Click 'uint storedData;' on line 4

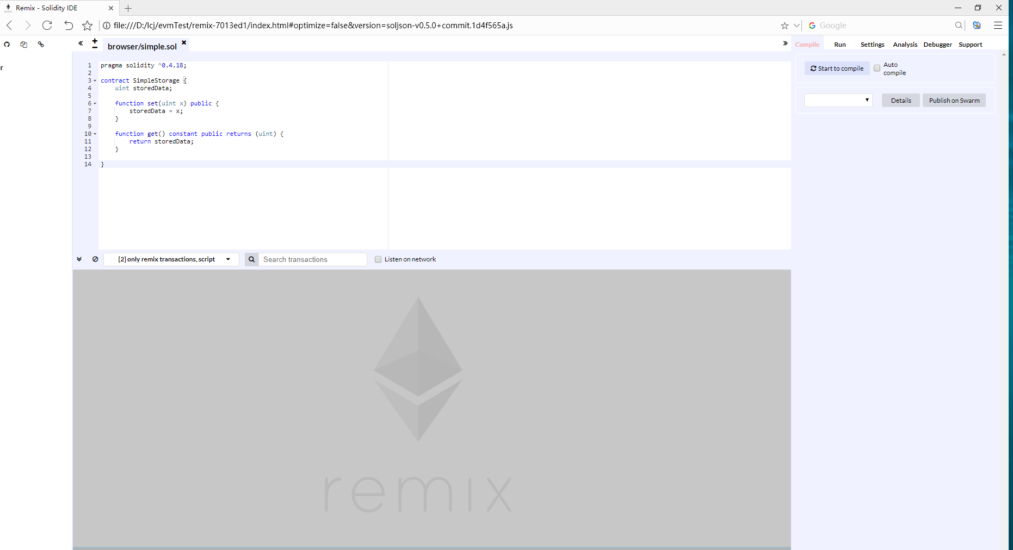[x=144, y=88]
